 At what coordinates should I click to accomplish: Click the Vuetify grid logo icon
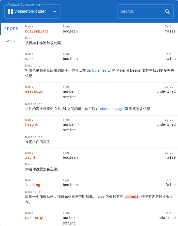10,11
